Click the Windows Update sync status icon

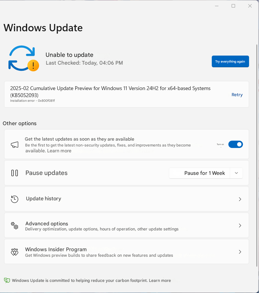point(24,58)
